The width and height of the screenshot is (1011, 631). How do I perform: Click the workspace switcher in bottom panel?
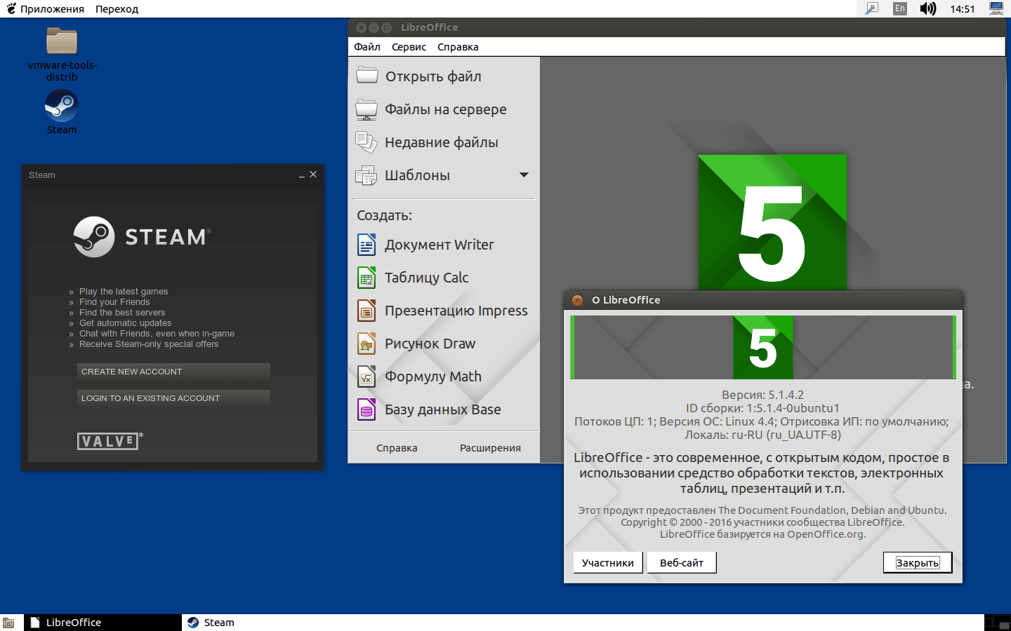997,623
